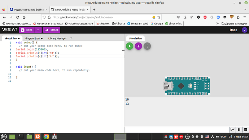Bookmark this page with the star icon

[159, 17]
